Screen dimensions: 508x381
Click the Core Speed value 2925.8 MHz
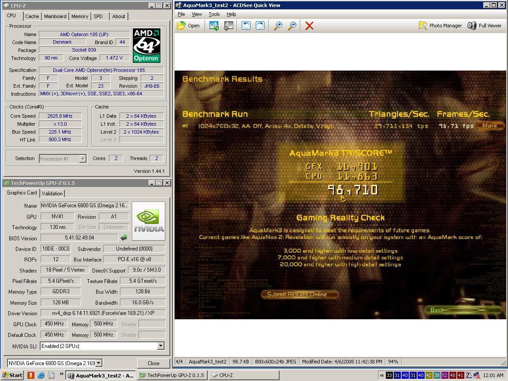pyautogui.click(x=60, y=116)
